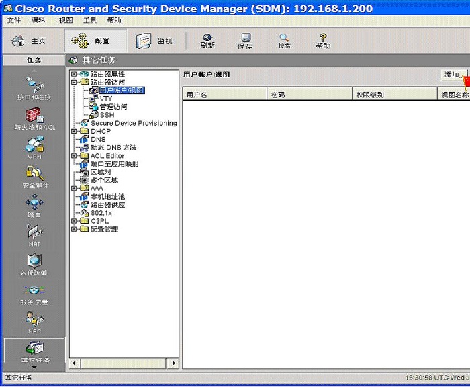Click the 添加 add button
Screen dimensions: 470x387
pyautogui.click(x=453, y=75)
